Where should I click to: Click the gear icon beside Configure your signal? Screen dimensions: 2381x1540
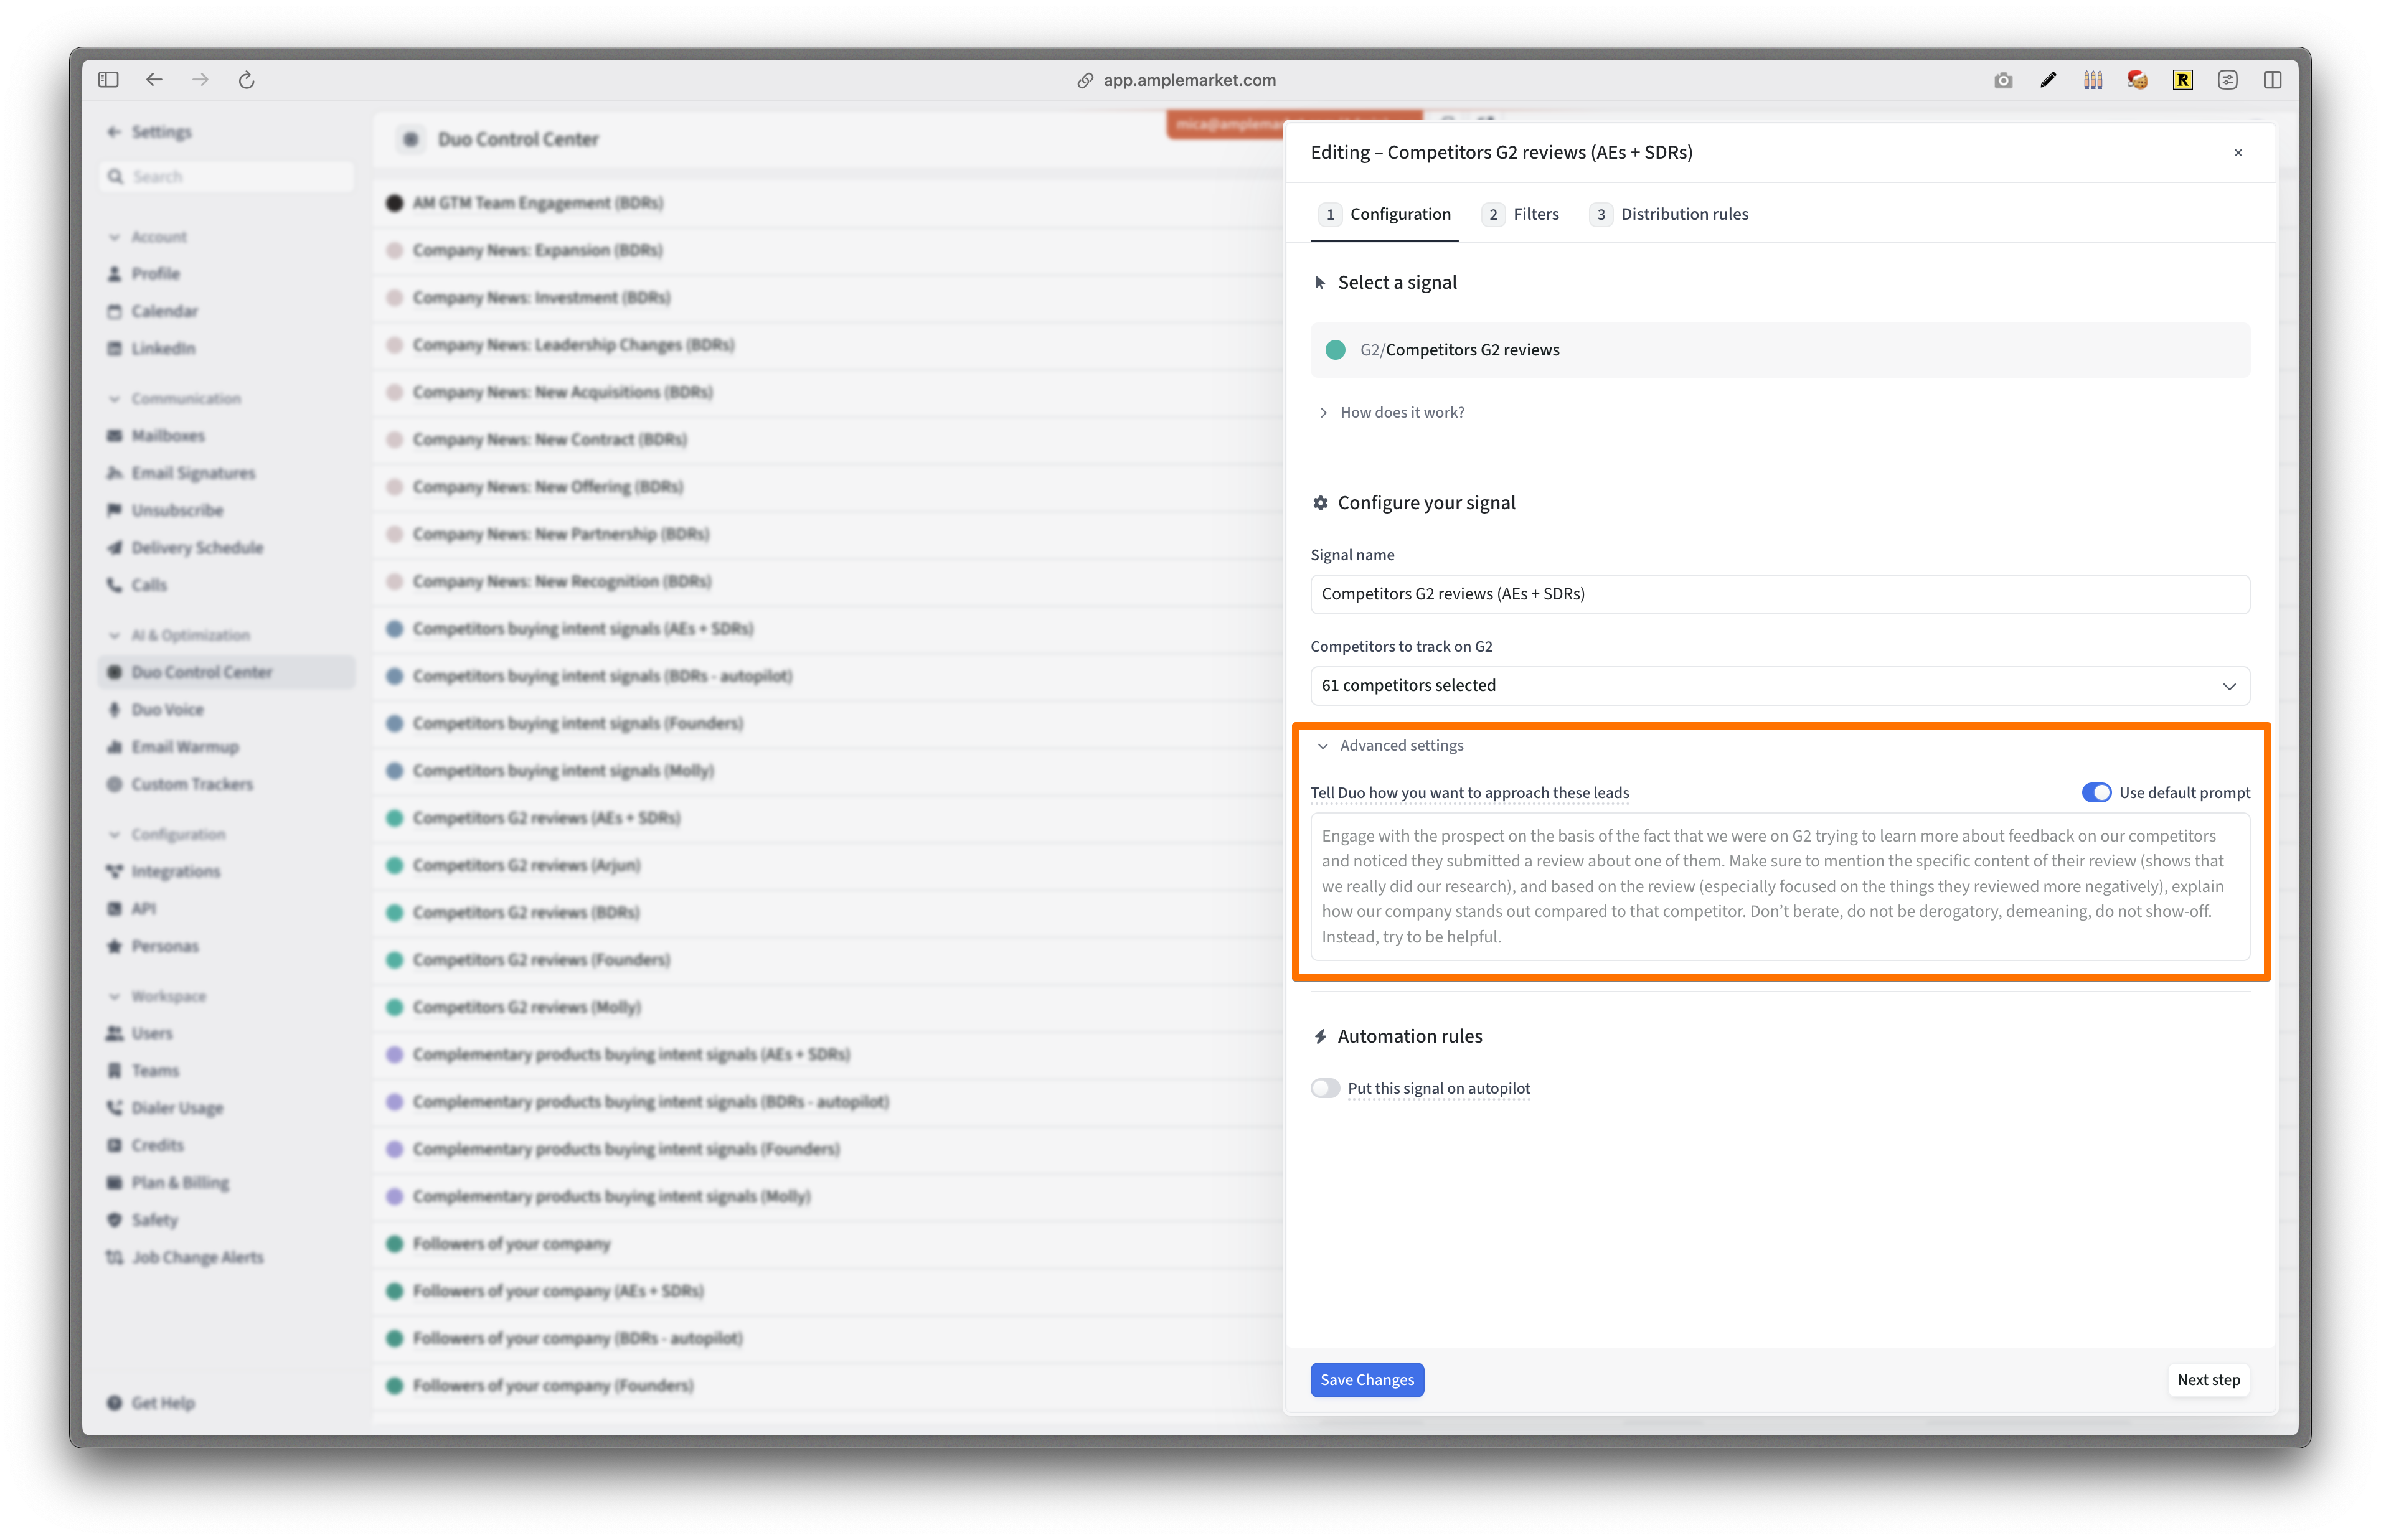pyautogui.click(x=1320, y=503)
